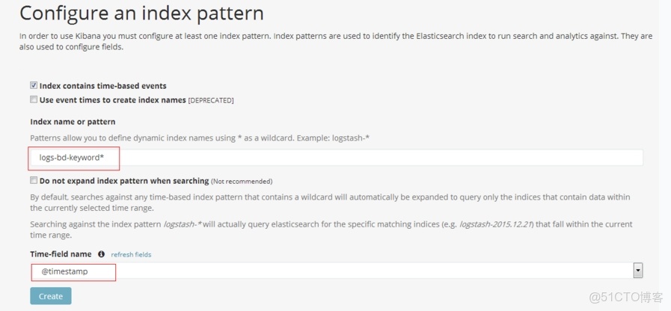671x311 pixels.
Task: Click the '(Not recommended)' note
Action: click(x=242, y=182)
